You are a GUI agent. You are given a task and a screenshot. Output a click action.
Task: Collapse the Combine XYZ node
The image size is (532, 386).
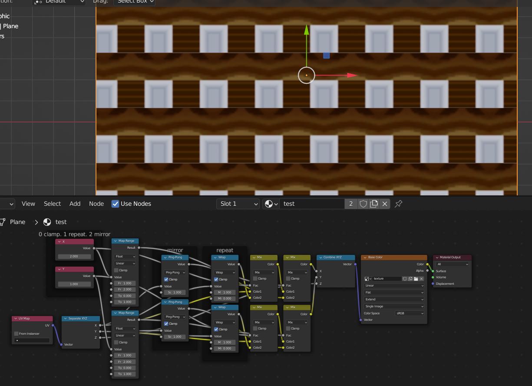click(321, 257)
